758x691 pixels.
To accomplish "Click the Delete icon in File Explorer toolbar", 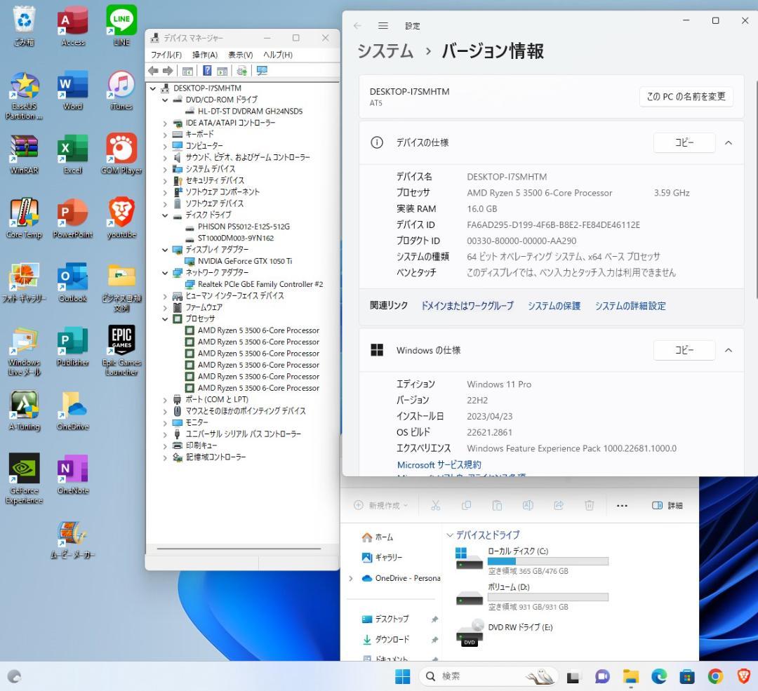I will 588,505.
